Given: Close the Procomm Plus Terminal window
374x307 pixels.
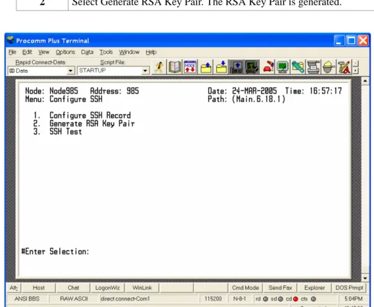Looking at the screenshot, I should coord(363,40).
